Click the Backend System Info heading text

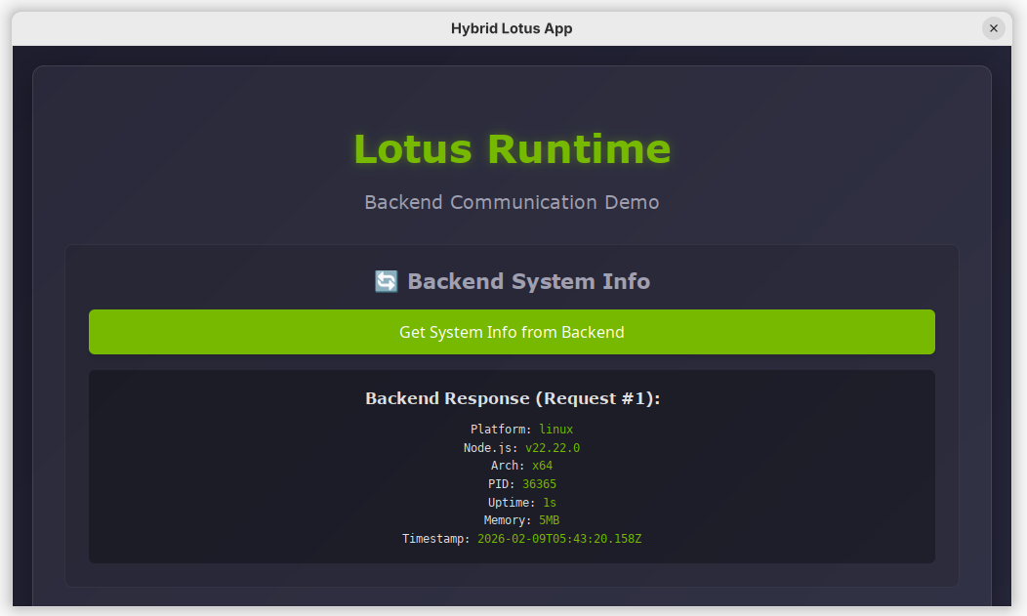click(x=528, y=282)
